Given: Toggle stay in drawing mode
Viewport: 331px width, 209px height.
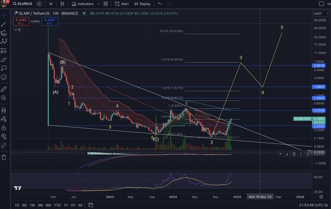Looking at the screenshot, I should pos(4,119).
